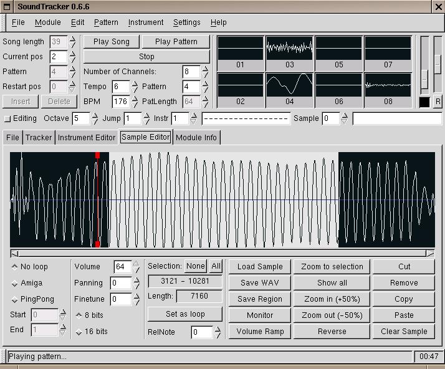Click the Zoom in (+50%) button
The height and width of the screenshot is (369, 445).
pyautogui.click(x=332, y=299)
